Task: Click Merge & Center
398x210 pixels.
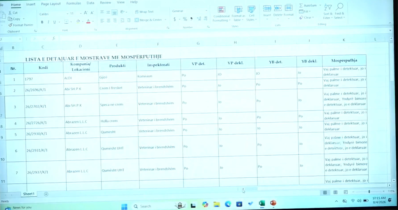Action: pyautogui.click(x=148, y=20)
